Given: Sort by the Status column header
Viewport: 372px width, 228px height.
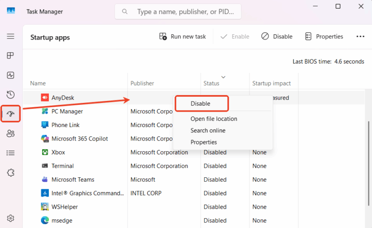Looking at the screenshot, I should pos(211,83).
